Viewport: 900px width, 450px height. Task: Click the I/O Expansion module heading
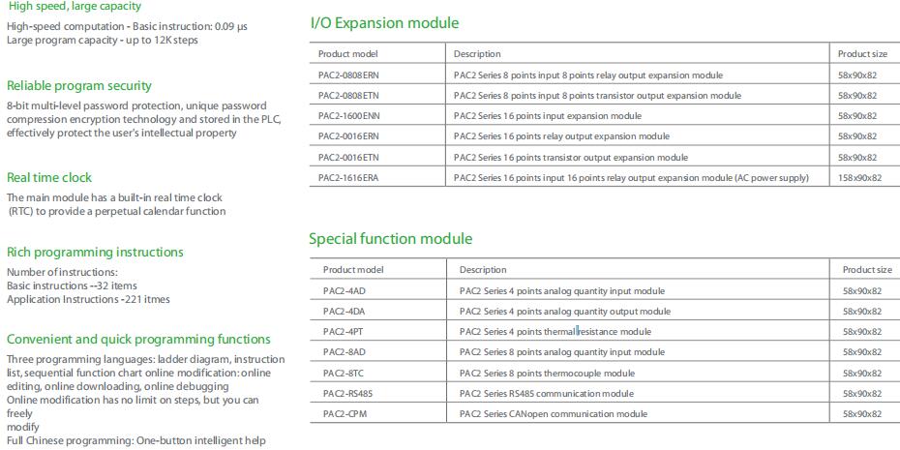pyautogui.click(x=384, y=23)
